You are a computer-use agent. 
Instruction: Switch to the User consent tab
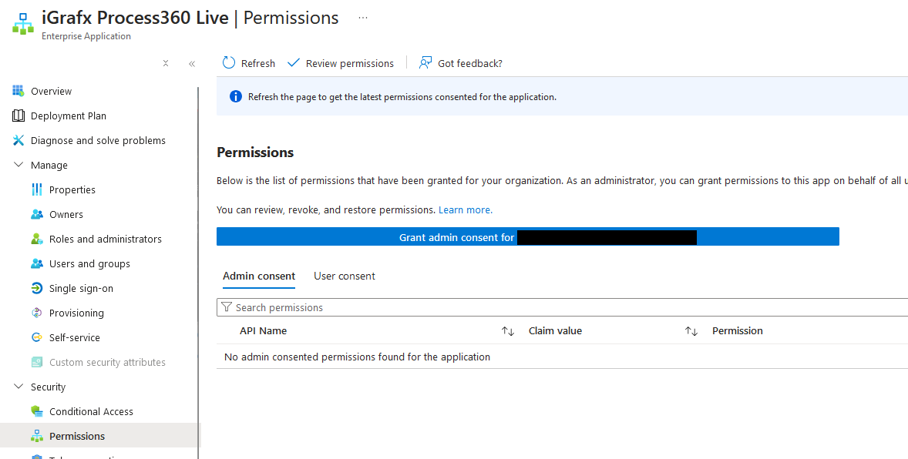[x=344, y=276]
